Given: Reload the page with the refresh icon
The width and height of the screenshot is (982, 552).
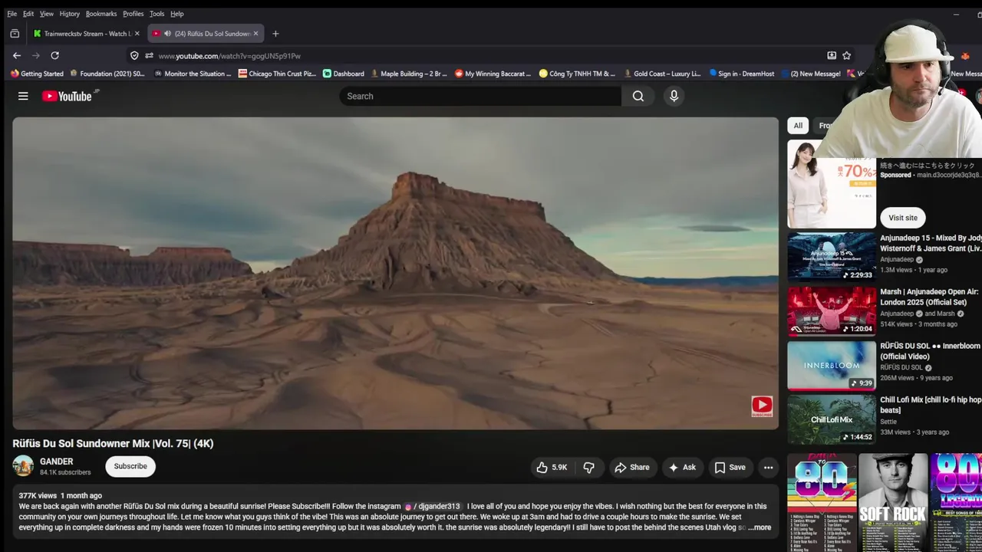Looking at the screenshot, I should pyautogui.click(x=54, y=55).
